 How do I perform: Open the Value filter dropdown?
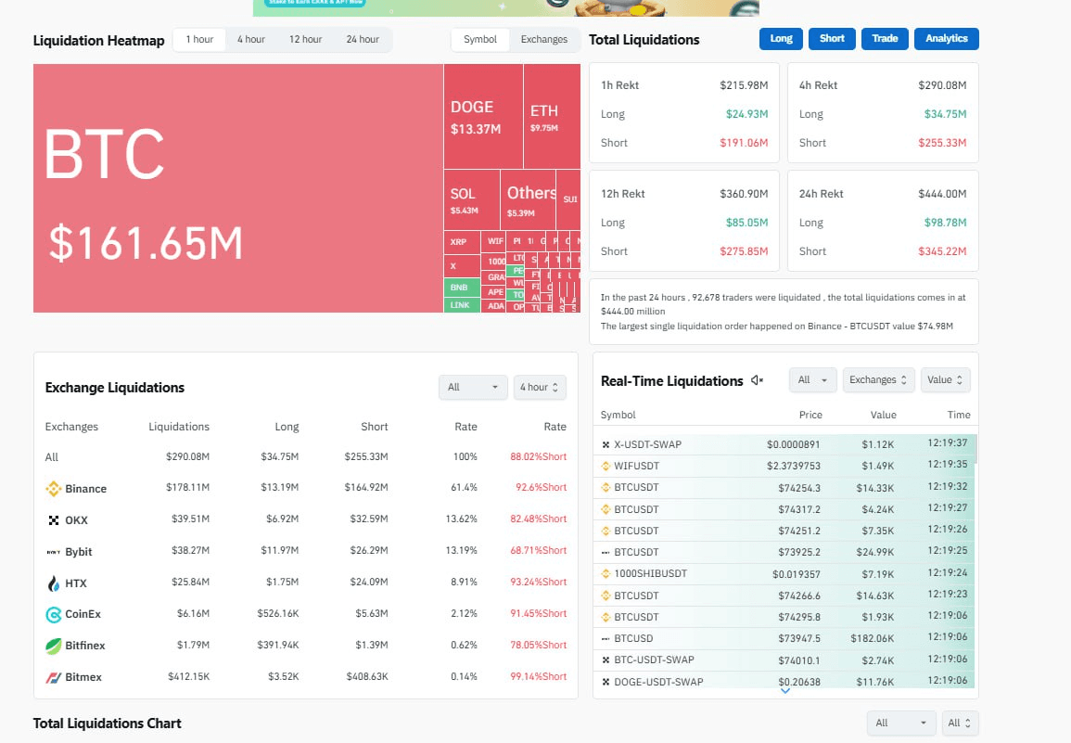[x=945, y=379]
